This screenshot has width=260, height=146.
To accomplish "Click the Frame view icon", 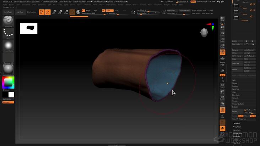I will tap(222, 86).
